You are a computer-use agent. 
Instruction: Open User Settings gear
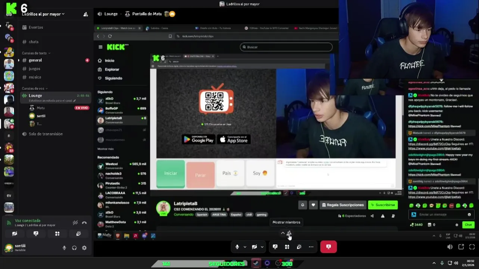point(84,248)
